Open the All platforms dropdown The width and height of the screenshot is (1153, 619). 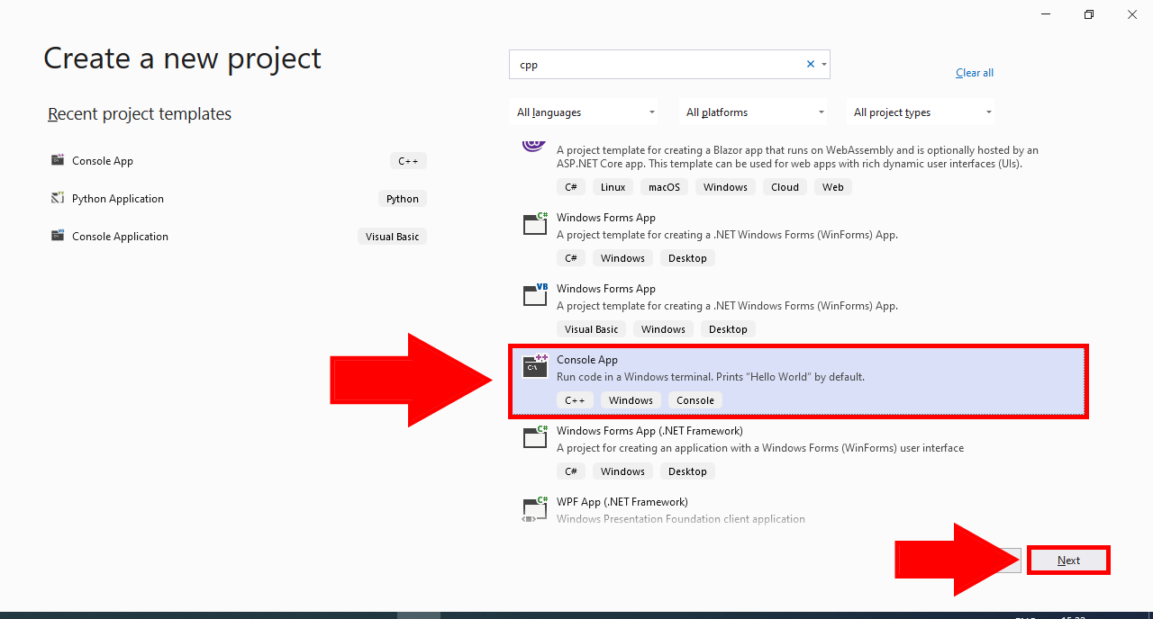754,112
